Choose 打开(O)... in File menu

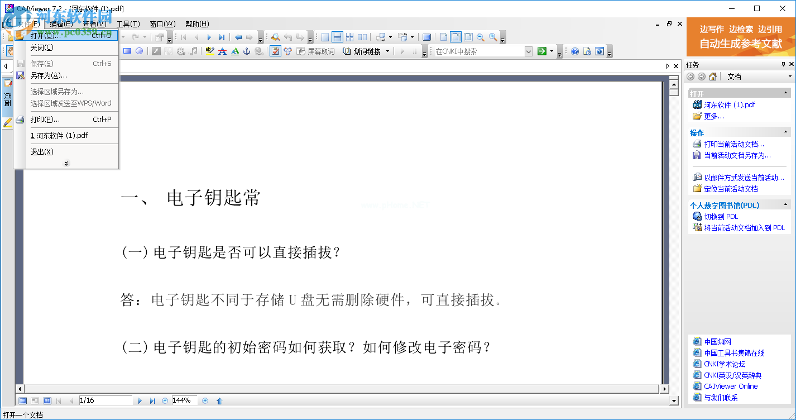[x=66, y=36]
